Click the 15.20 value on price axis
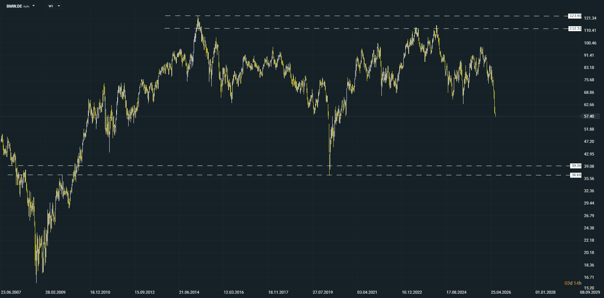This screenshot has width=604, height=298. (589, 288)
